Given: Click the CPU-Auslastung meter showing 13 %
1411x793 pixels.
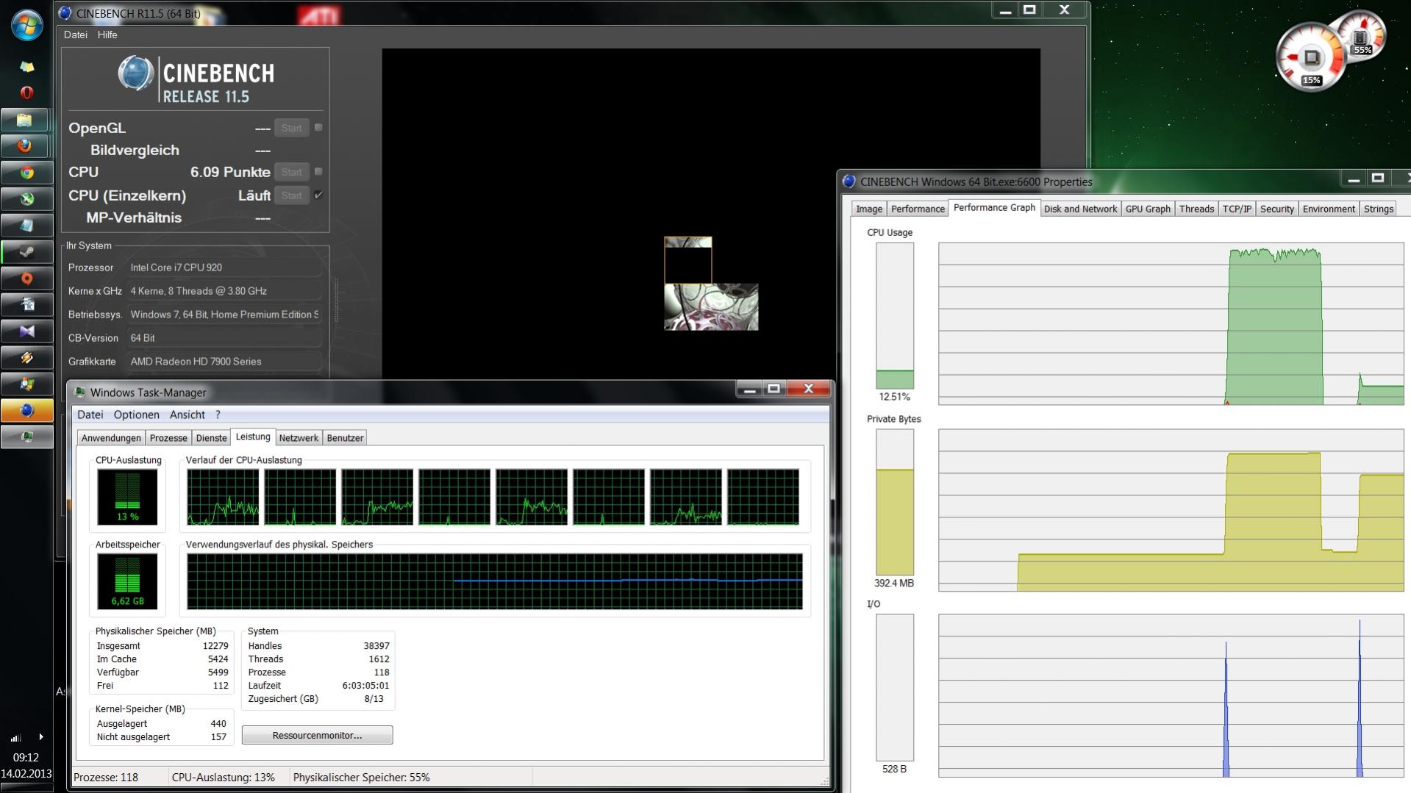Looking at the screenshot, I should tap(127, 497).
